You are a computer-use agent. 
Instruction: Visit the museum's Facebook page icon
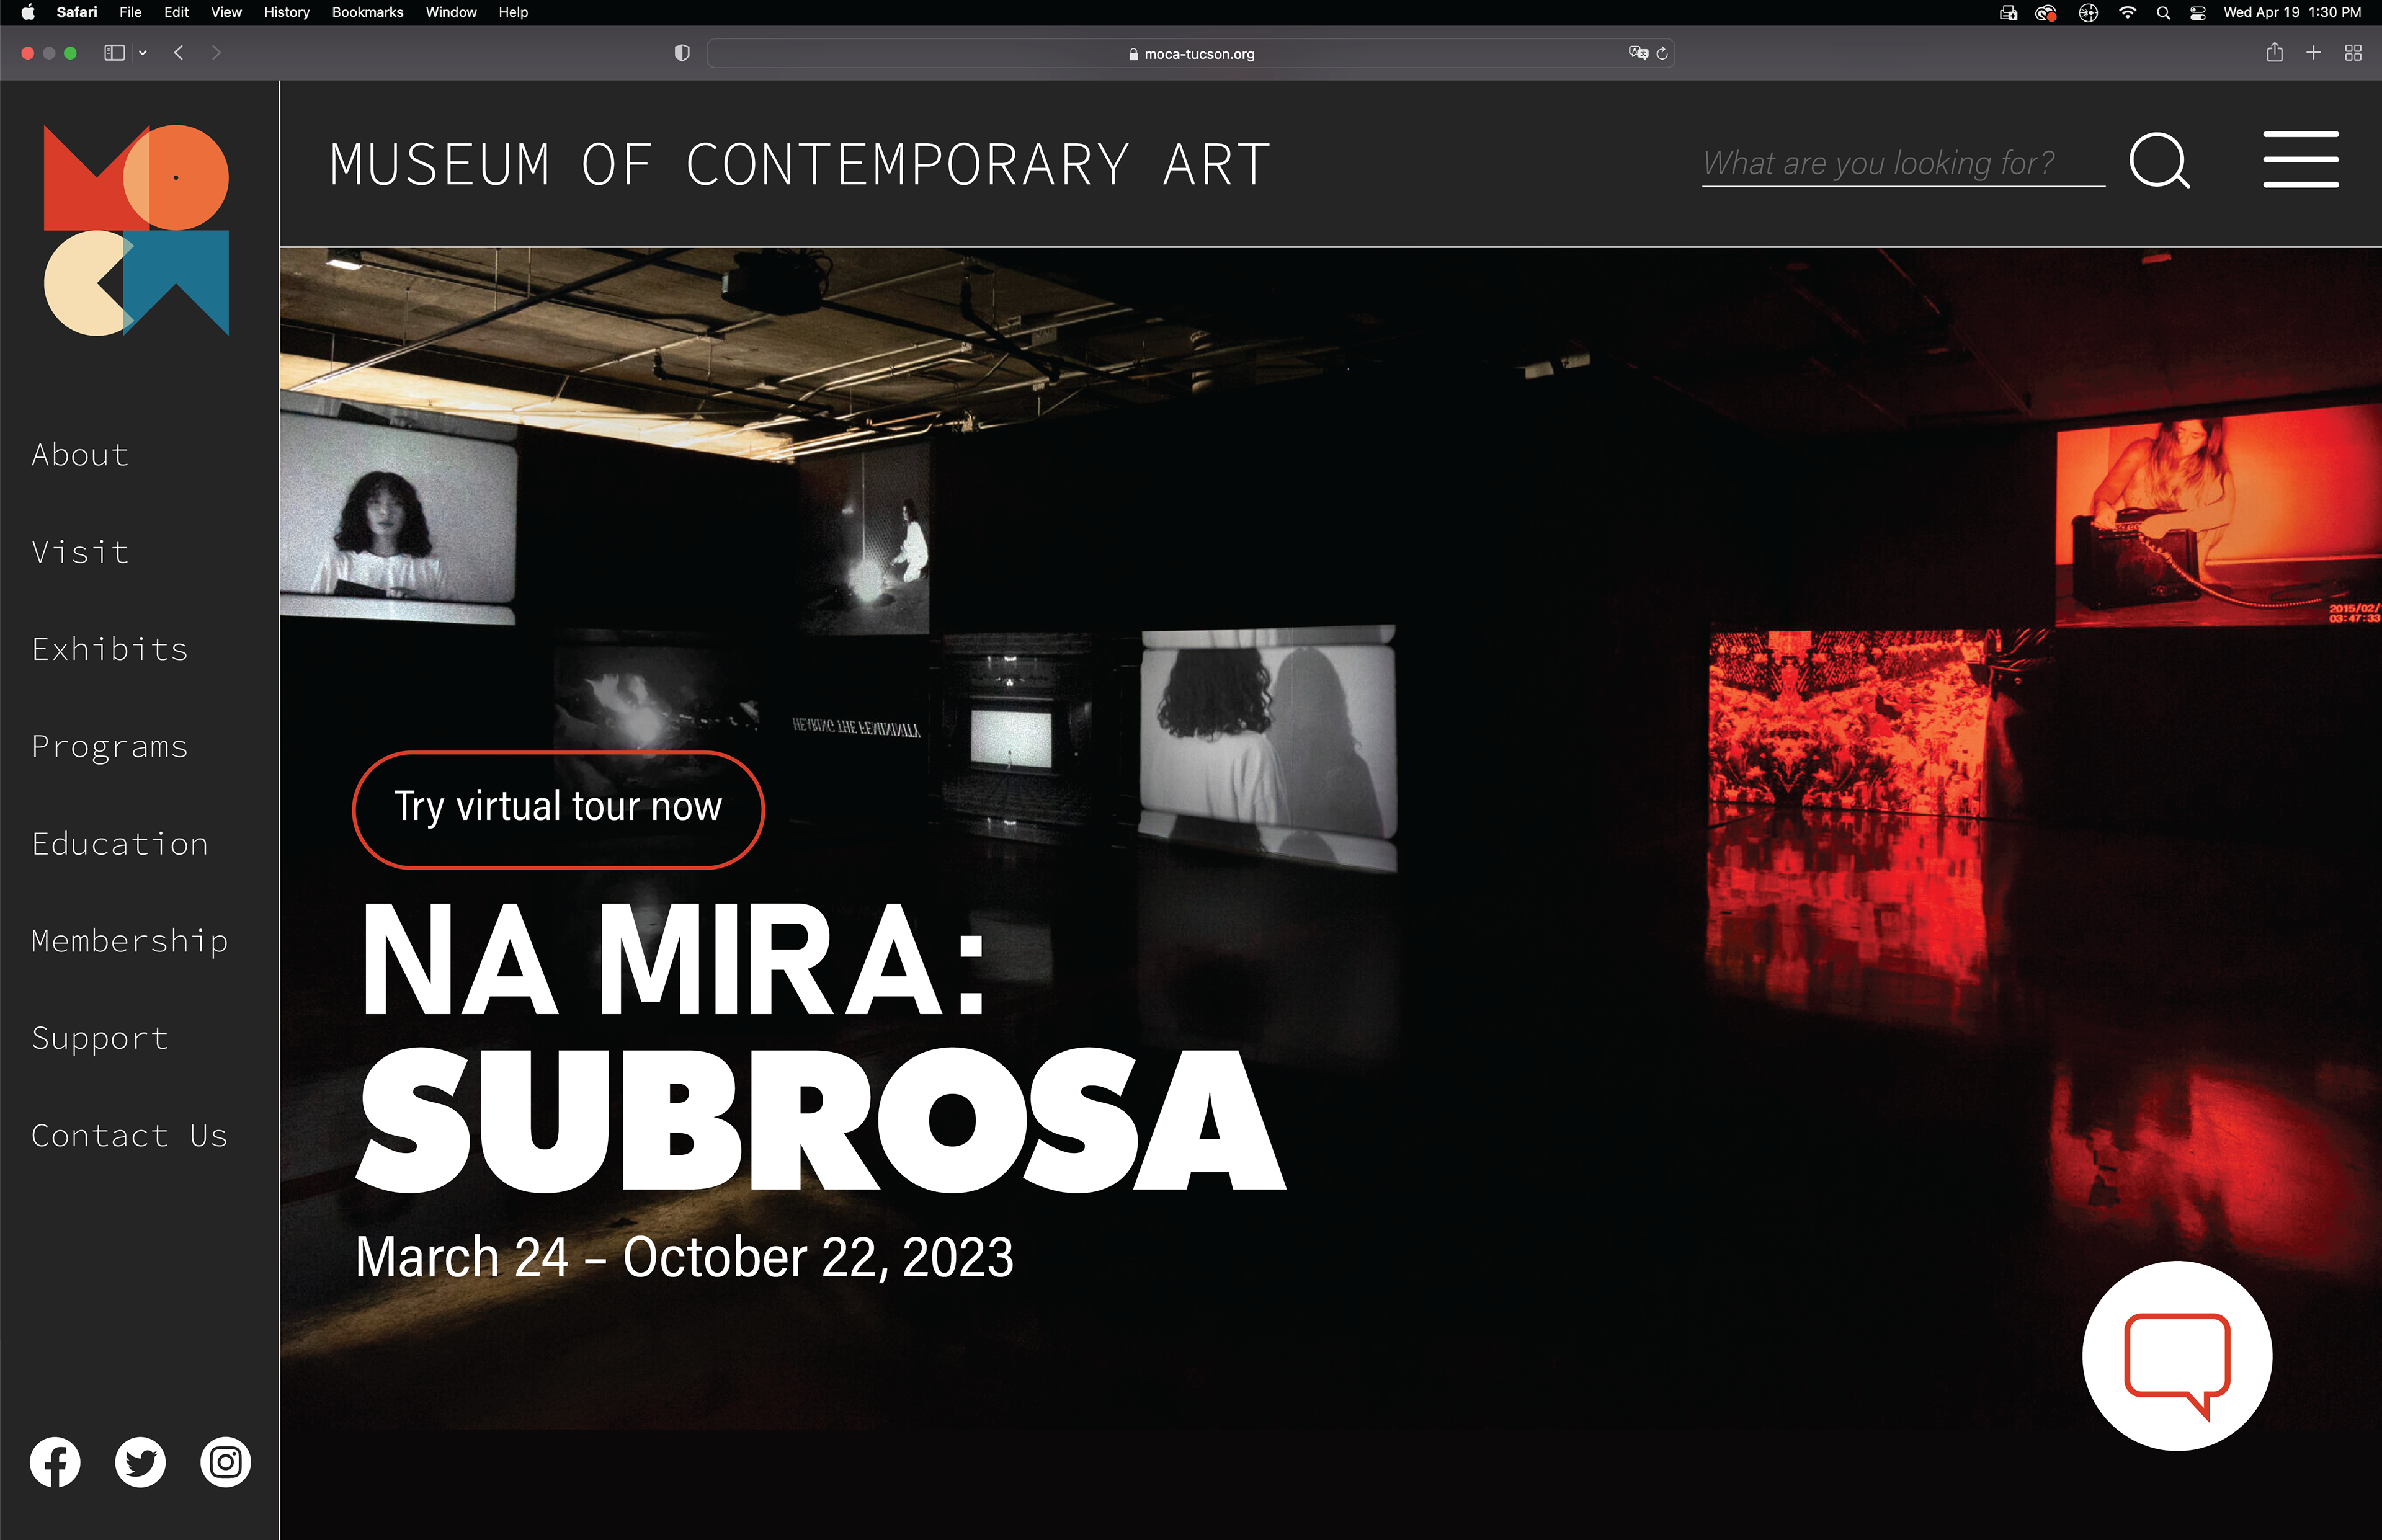point(55,1462)
